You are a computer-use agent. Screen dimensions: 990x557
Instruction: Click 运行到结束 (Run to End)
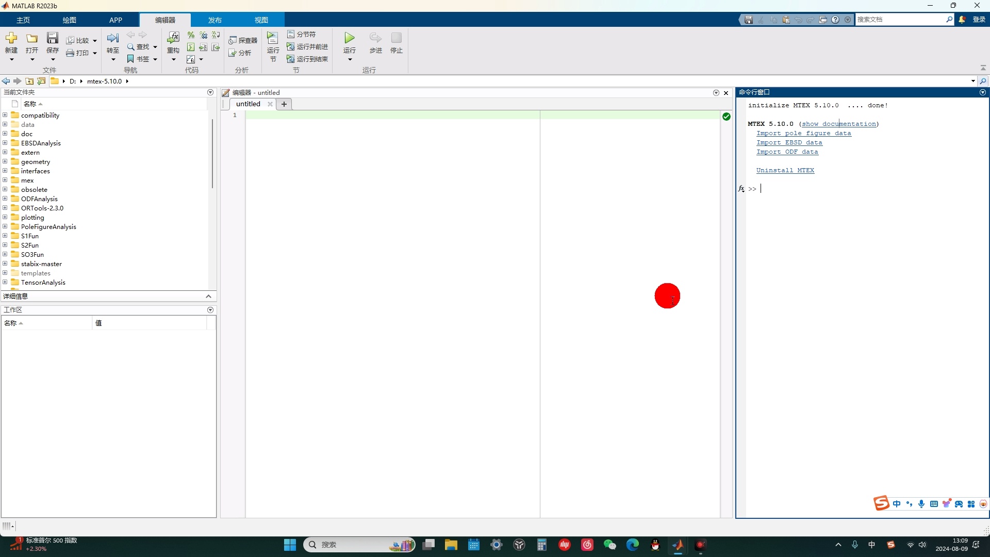point(307,59)
